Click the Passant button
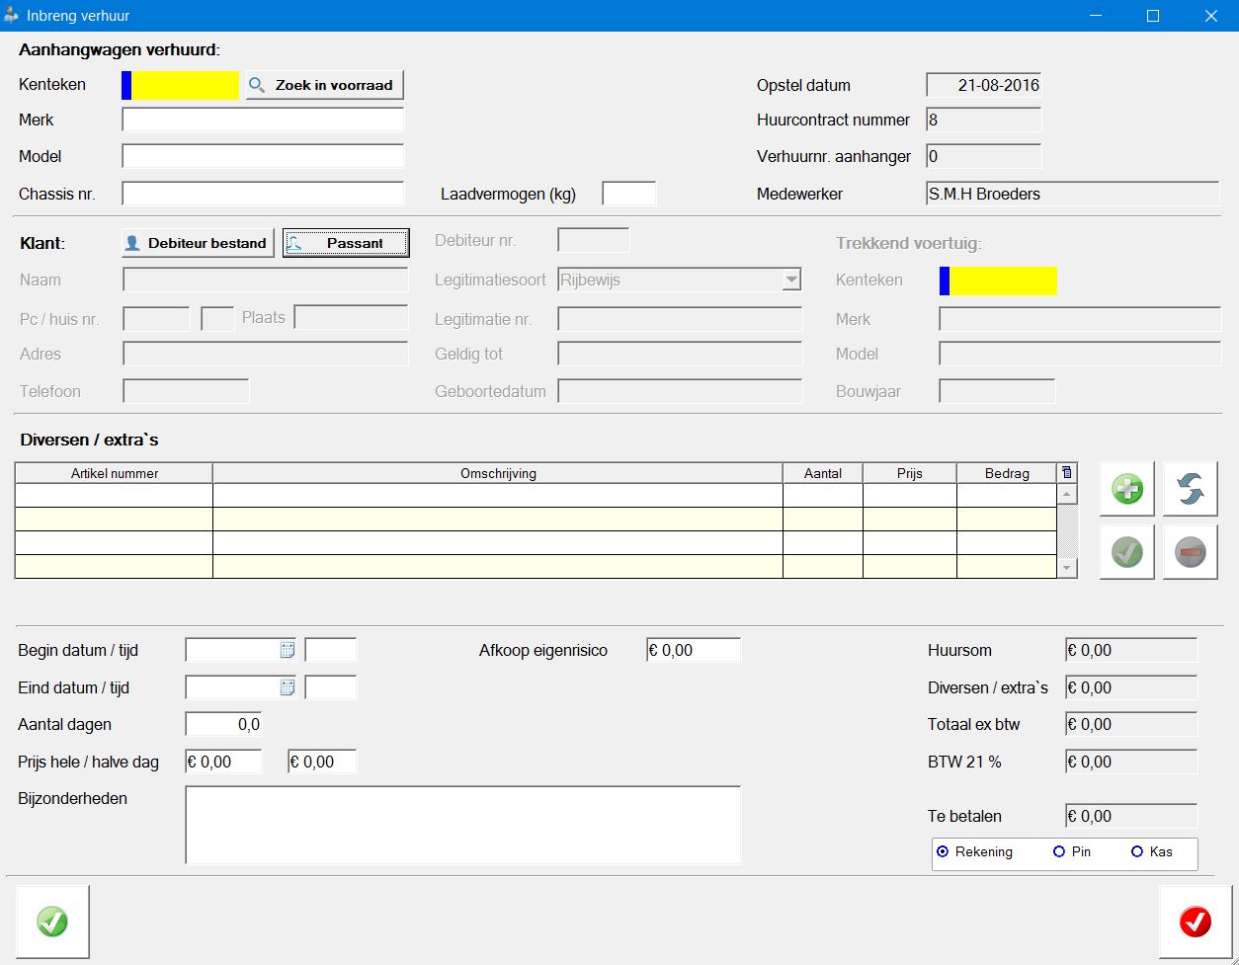 [x=346, y=243]
